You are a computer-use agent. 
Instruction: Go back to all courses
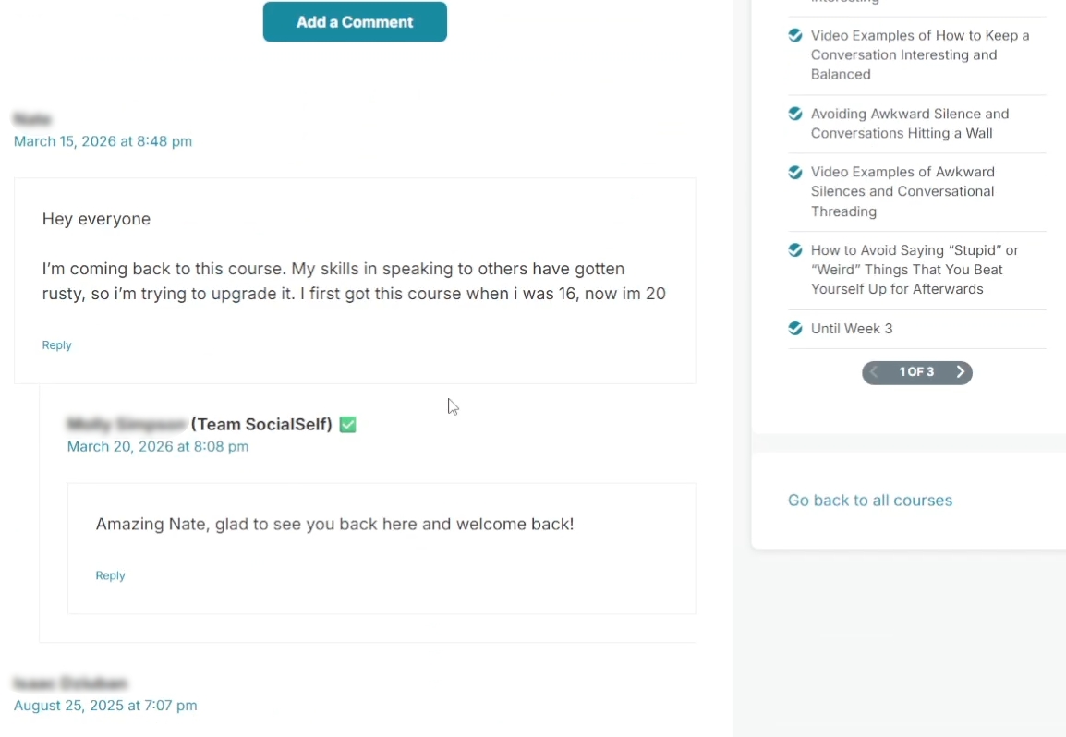pyautogui.click(x=869, y=501)
